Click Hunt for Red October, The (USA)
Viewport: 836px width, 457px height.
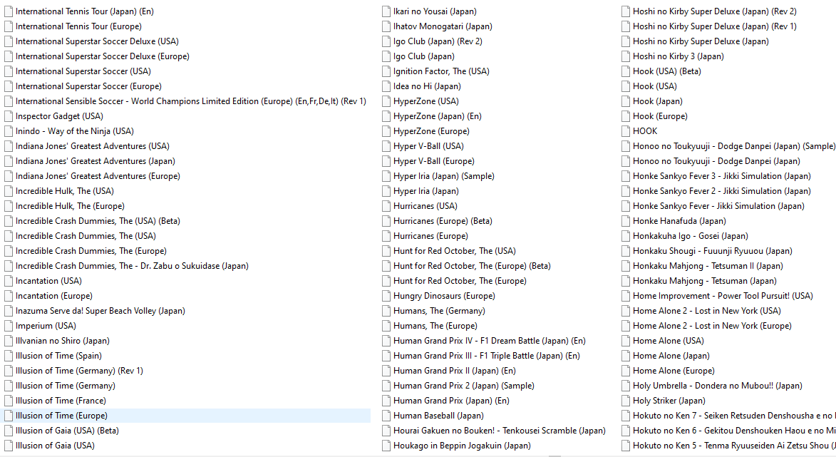tap(455, 251)
